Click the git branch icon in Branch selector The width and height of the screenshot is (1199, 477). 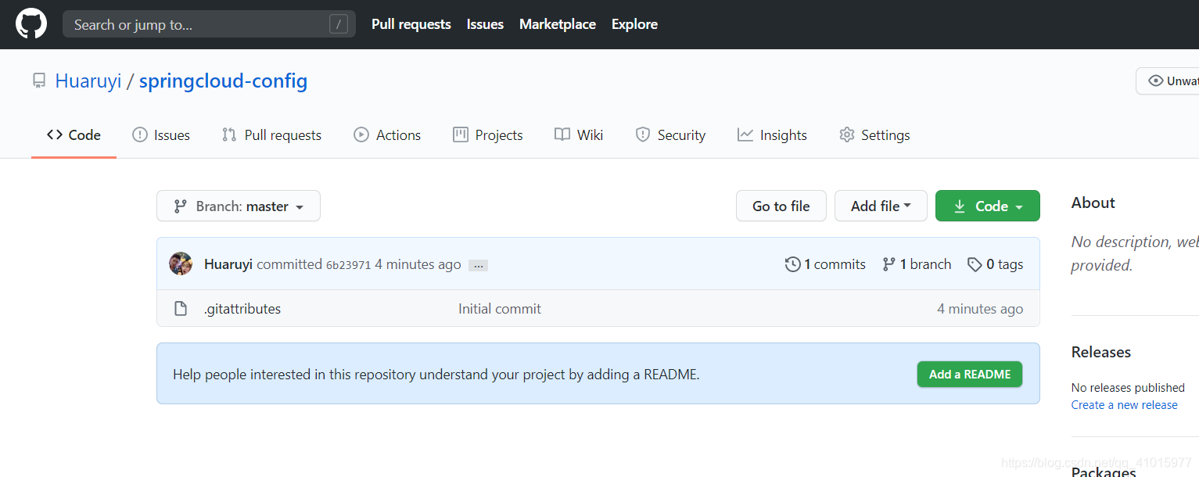[x=180, y=206]
